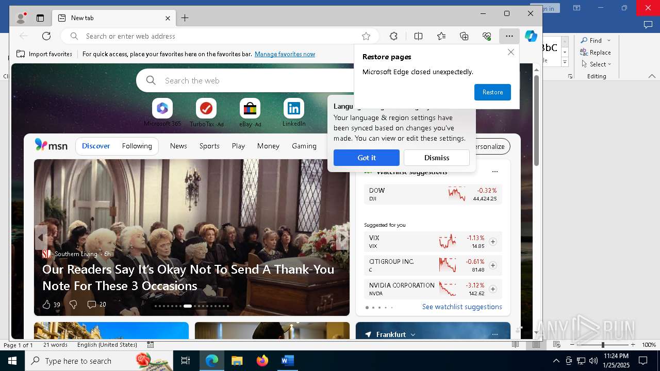Click Replace in Word Editing group
This screenshot has width=660, height=371.
coord(596,52)
